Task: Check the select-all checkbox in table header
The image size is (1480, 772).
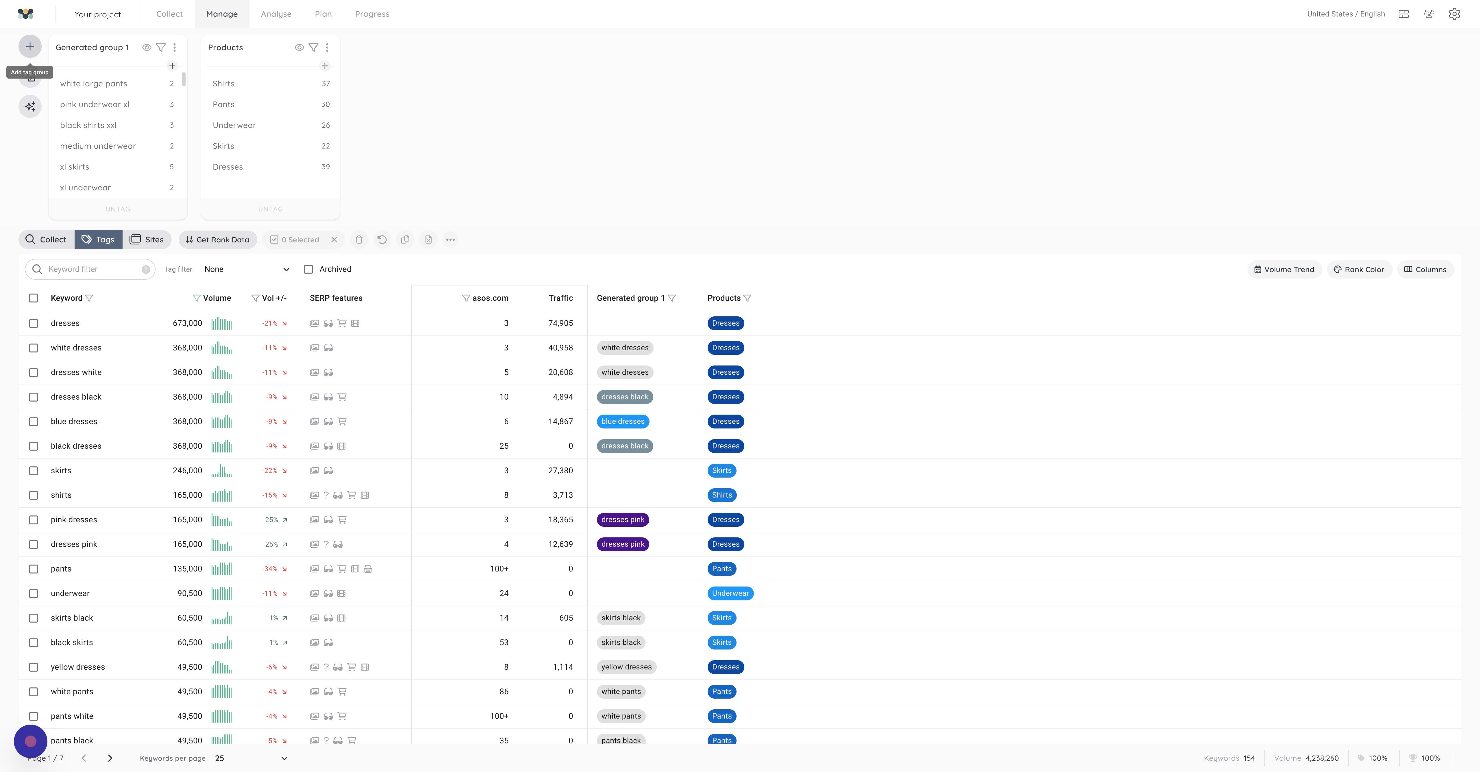Action: point(33,298)
